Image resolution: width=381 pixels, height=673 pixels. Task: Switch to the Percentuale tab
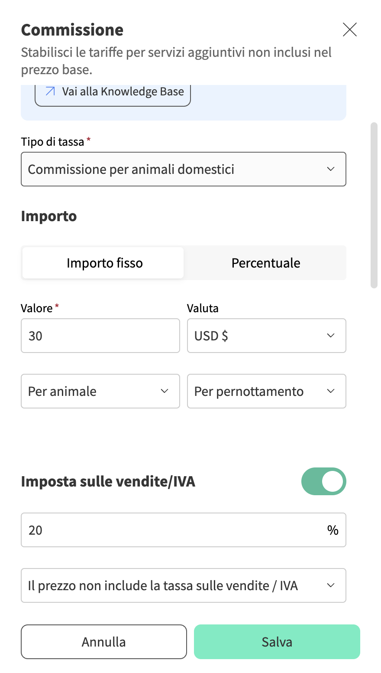point(265,263)
